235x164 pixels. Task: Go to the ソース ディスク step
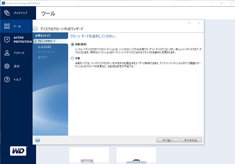[x=44, y=46]
